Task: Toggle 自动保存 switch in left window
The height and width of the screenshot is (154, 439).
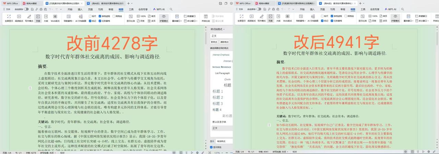Action: pyautogui.click(x=26, y=9)
